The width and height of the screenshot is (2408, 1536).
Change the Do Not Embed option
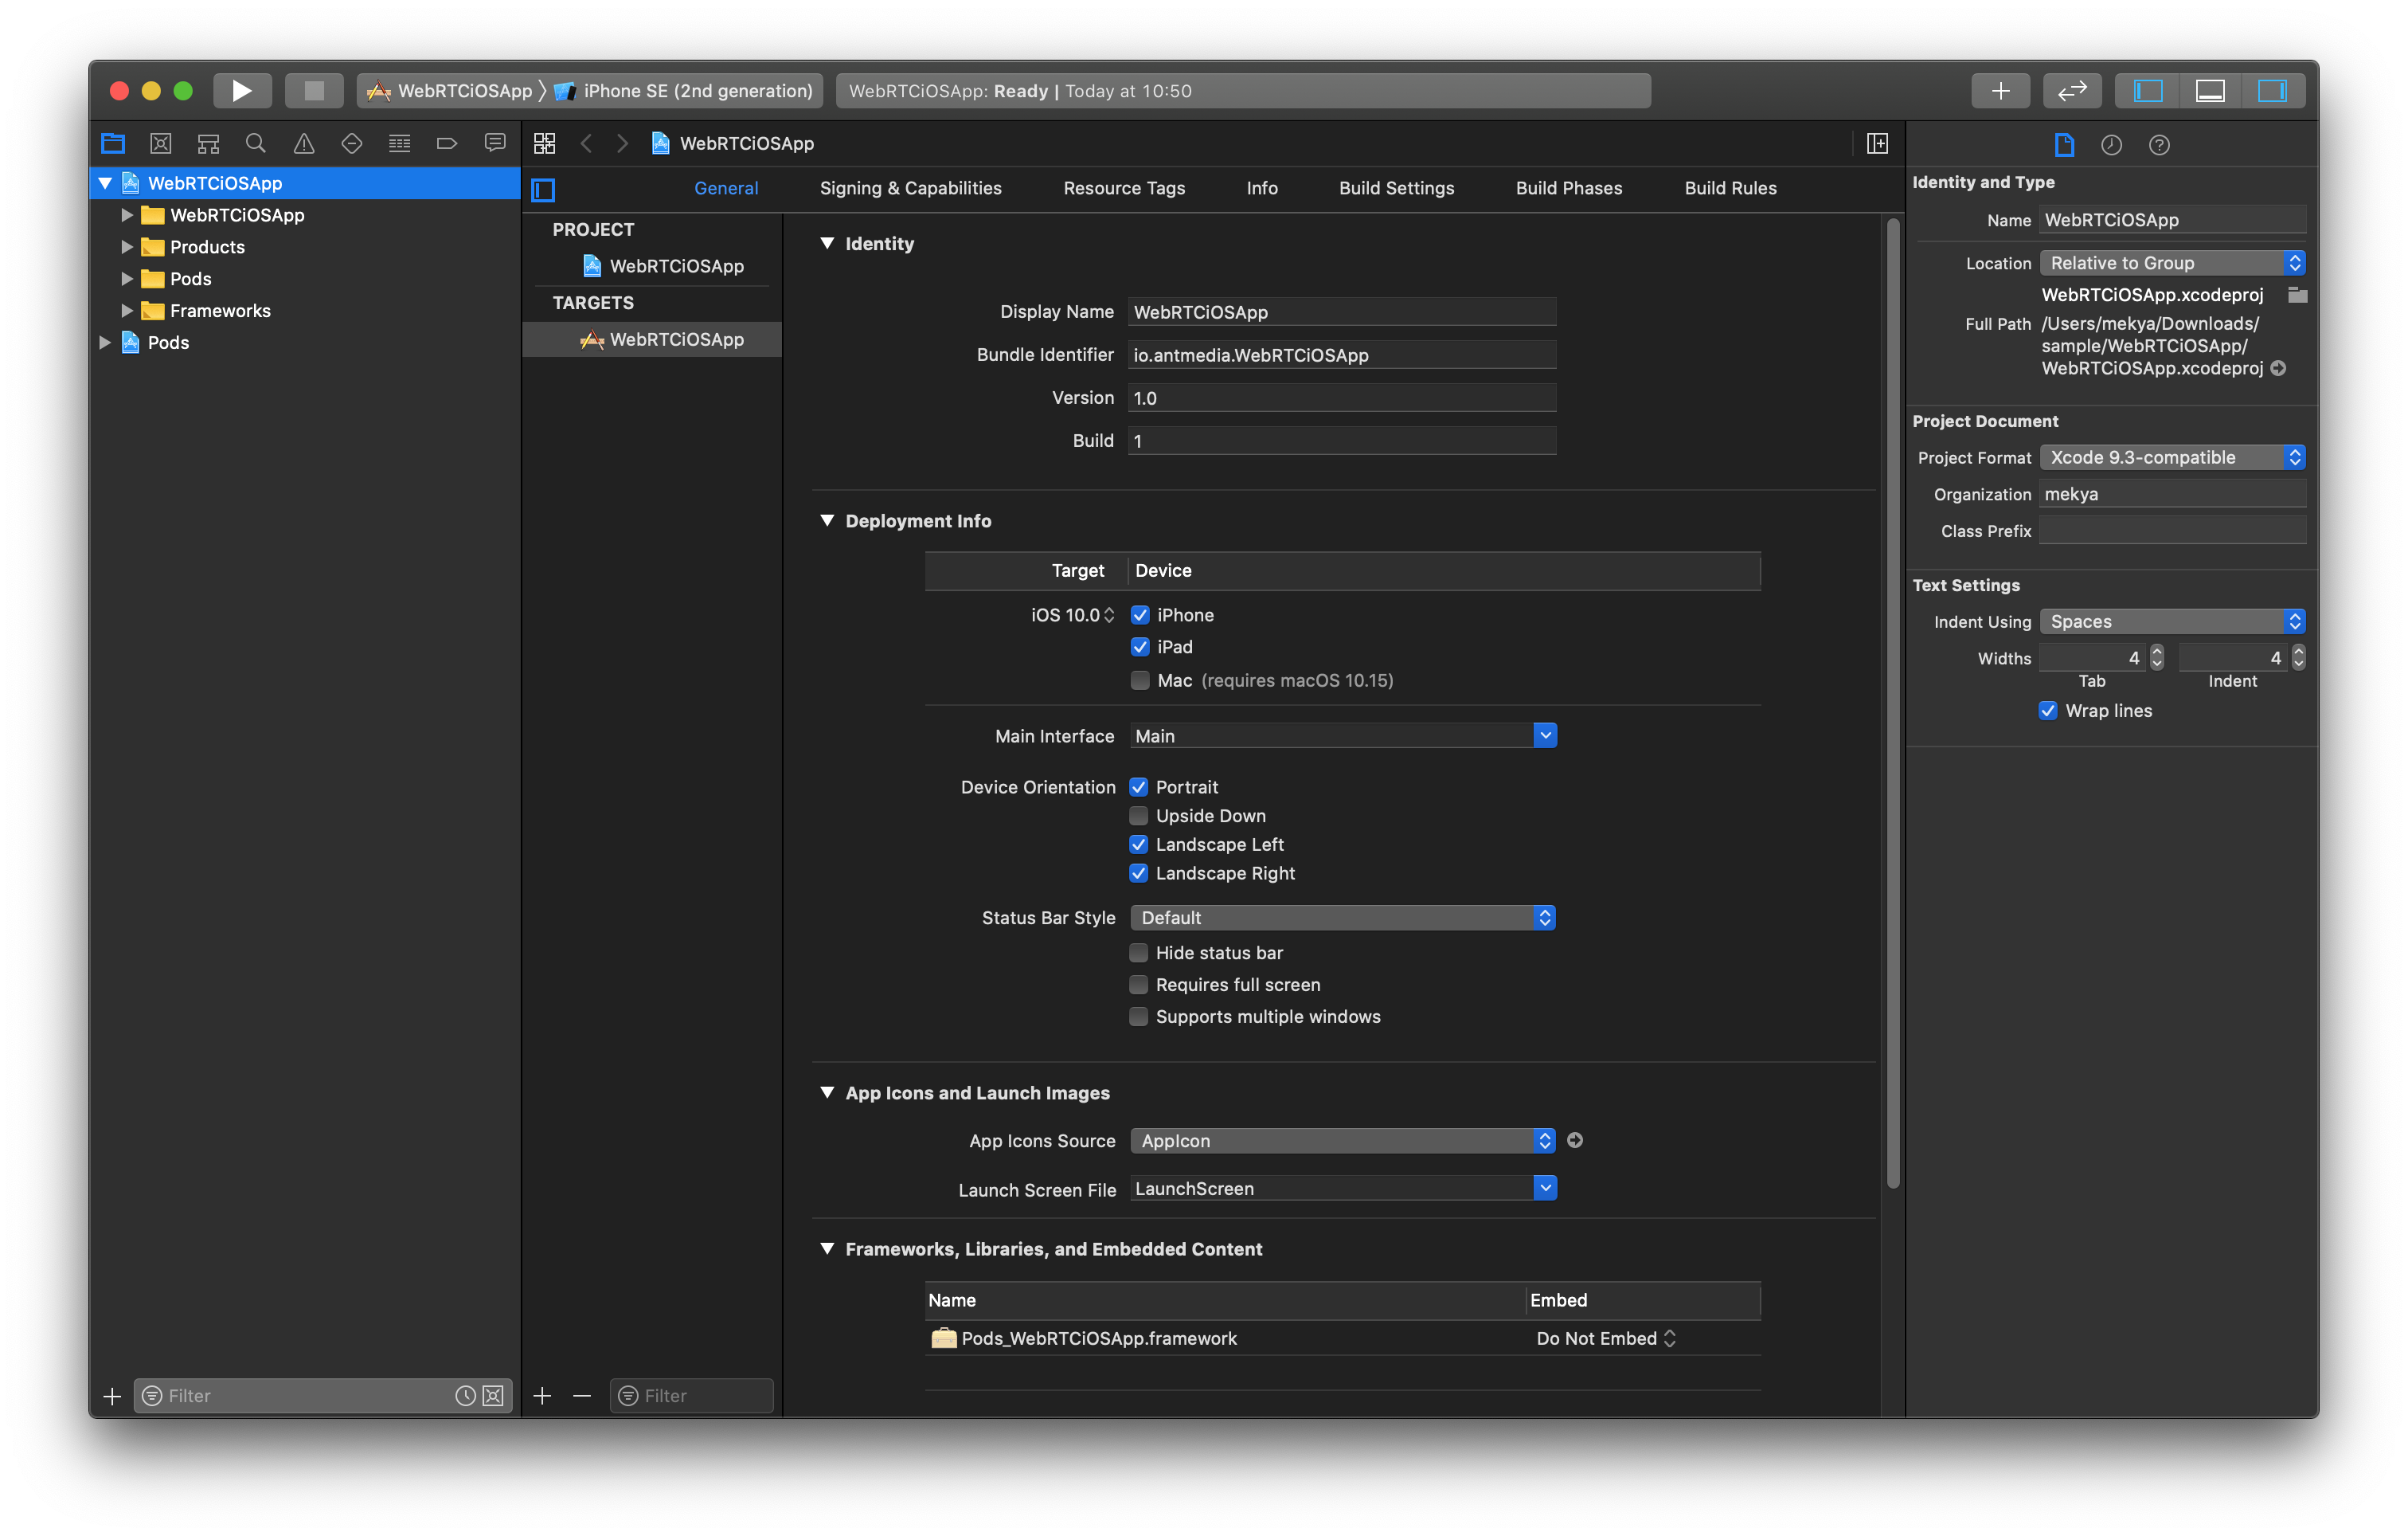tap(1605, 1338)
